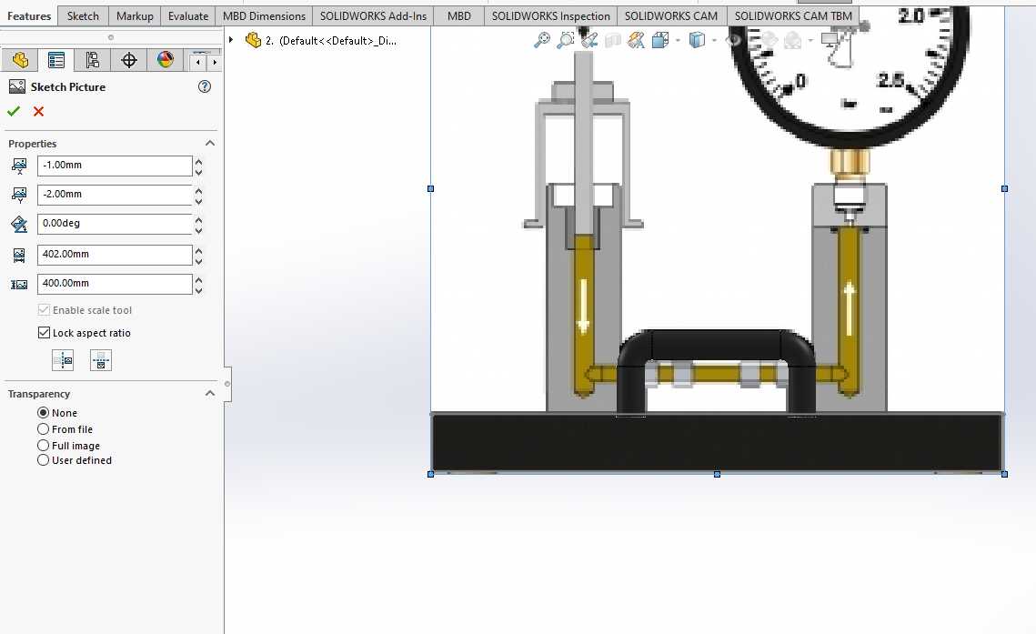Switch to the PropertyManager tab icon

tap(56, 61)
